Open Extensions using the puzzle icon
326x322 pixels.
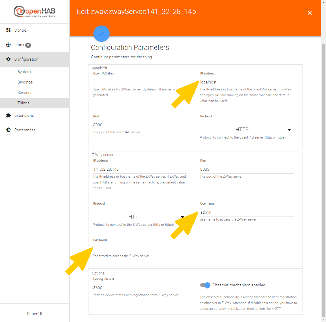(8, 115)
